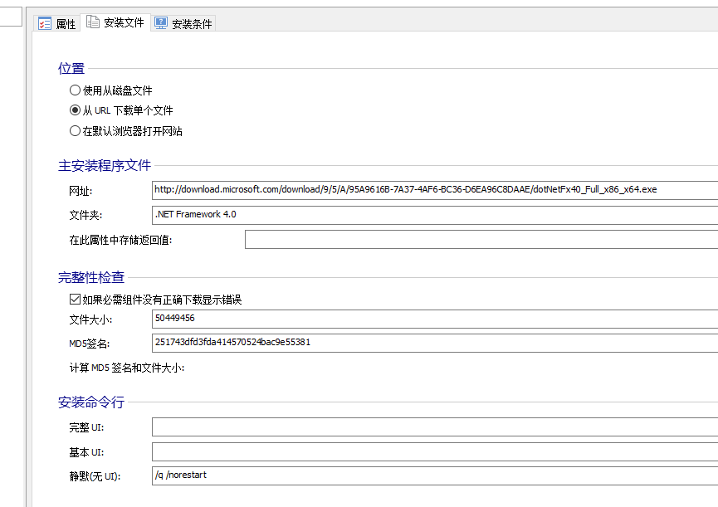Open the 属性 tab
718x507 pixels.
[x=57, y=23]
